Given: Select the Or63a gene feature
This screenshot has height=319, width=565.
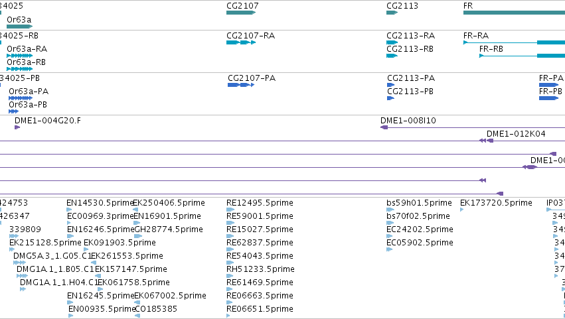Looking at the screenshot, I should [19, 27].
